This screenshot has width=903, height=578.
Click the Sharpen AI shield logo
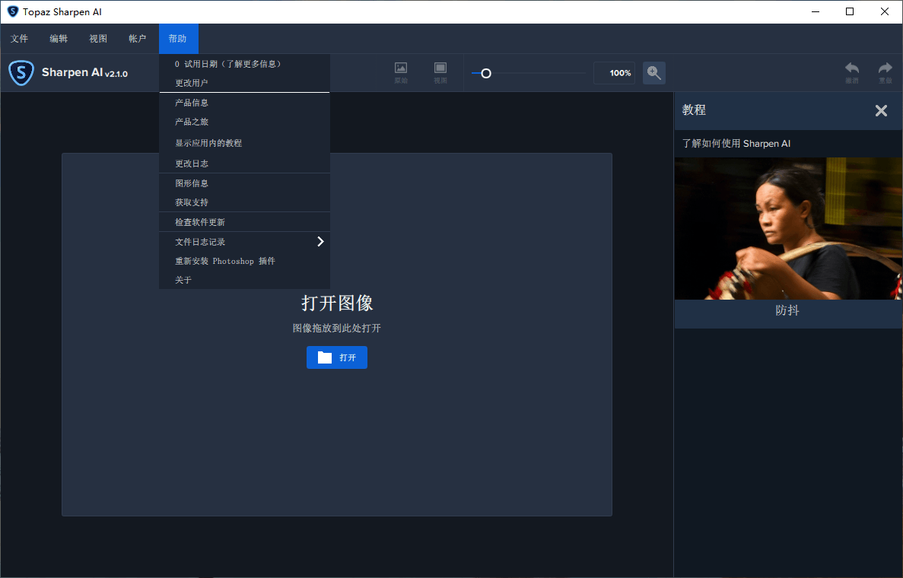pyautogui.click(x=21, y=73)
